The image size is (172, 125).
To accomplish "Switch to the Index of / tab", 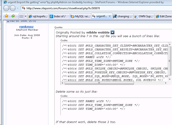I will (x=59, y=16).
